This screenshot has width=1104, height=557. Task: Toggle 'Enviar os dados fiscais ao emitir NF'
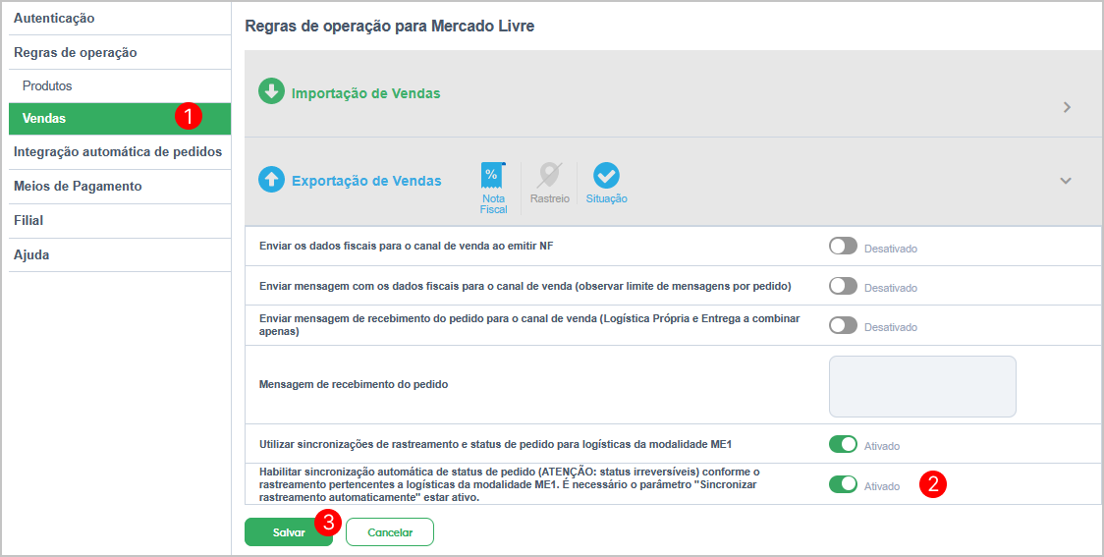[843, 247]
